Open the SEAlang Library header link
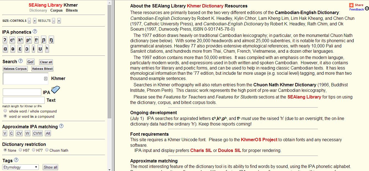This screenshot has height=171, width=369. pyautogui.click(x=45, y=5)
